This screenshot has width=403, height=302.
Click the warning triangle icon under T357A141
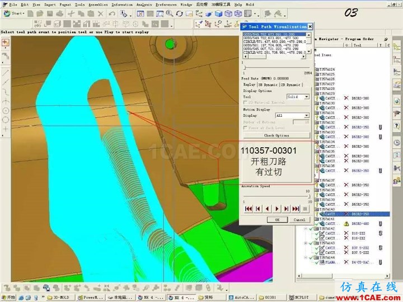pyautogui.click(x=346, y=224)
